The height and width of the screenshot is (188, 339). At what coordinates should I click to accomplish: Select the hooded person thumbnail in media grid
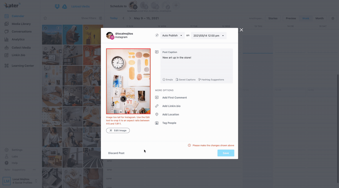pyautogui.click(x=72, y=35)
